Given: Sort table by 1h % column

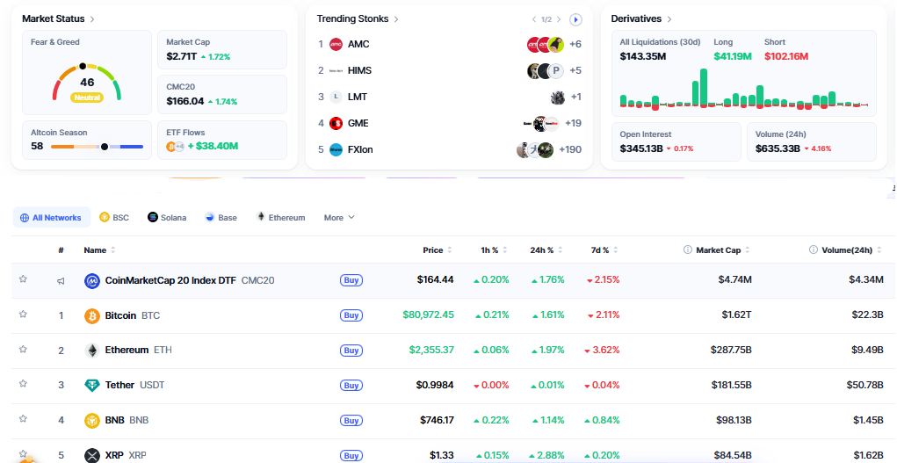Looking at the screenshot, I should (494, 250).
